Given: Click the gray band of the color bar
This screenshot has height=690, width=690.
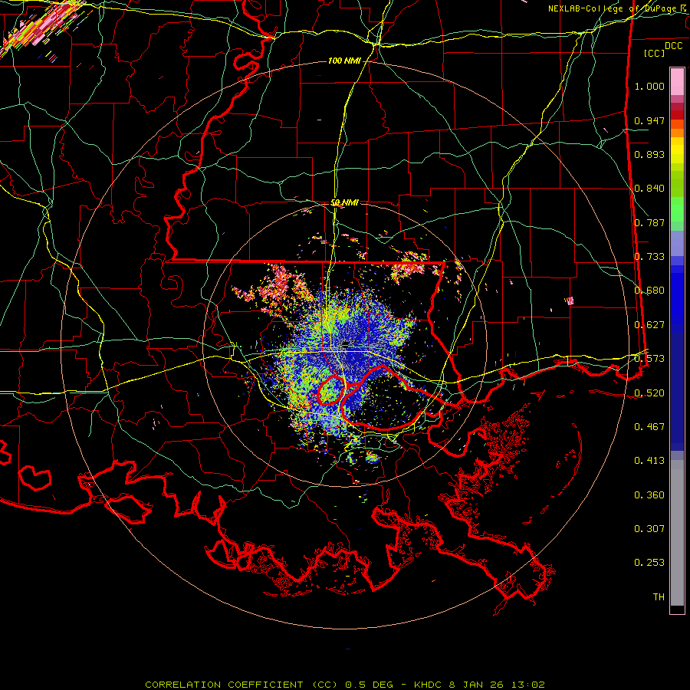Looking at the screenshot, I should click(x=677, y=533).
